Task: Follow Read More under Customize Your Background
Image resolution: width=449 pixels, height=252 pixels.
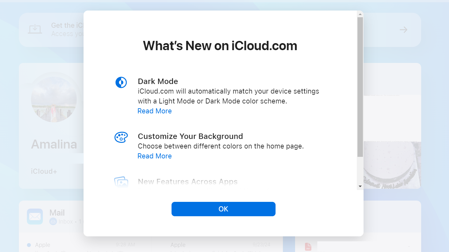Action: tap(155, 156)
